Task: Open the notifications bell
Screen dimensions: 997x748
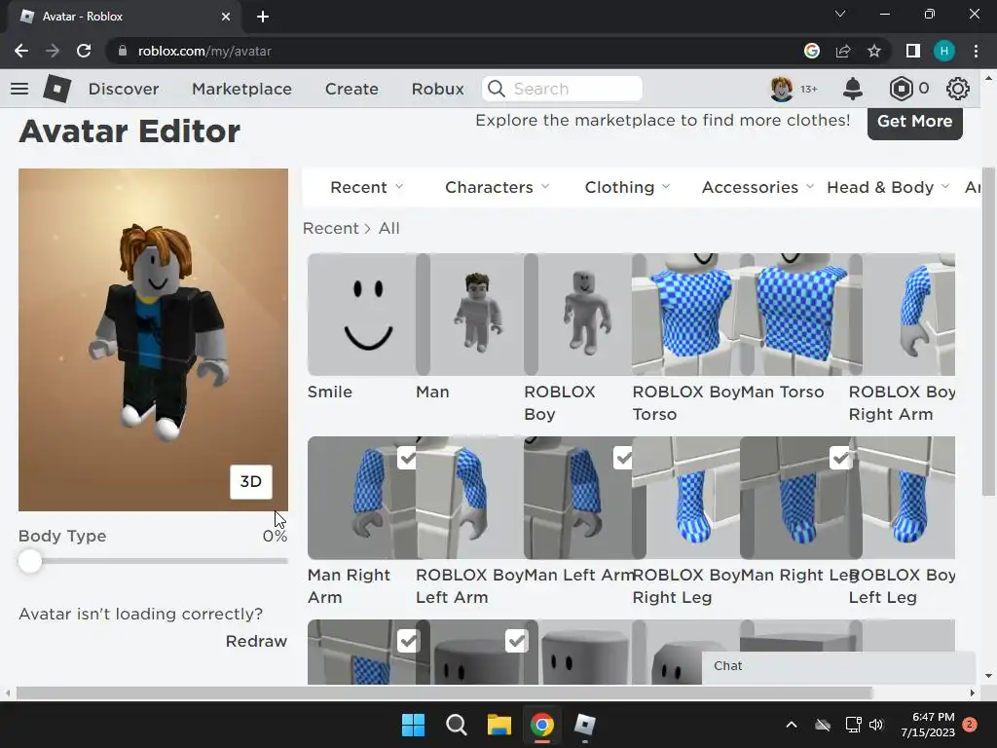Action: [852, 89]
